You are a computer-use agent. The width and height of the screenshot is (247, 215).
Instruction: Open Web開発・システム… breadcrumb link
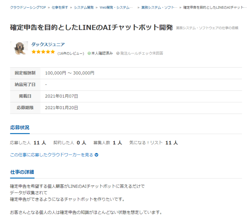[116, 7]
